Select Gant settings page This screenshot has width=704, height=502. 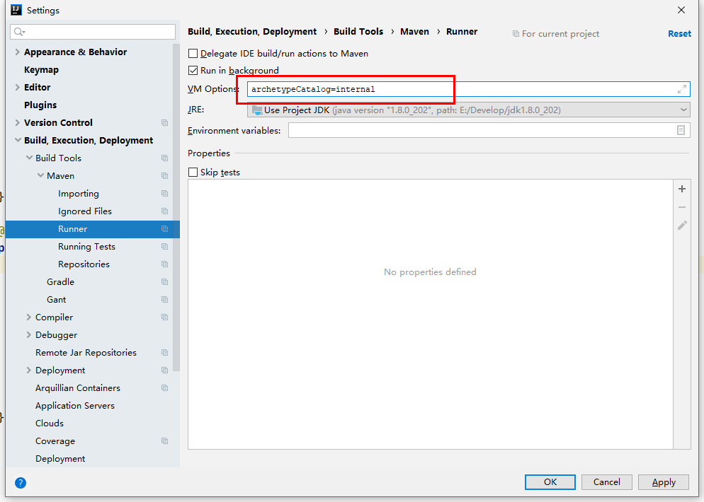(56, 299)
